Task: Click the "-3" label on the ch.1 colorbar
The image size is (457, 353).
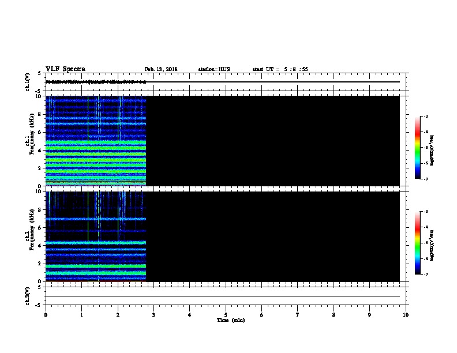Action: tap(425, 116)
